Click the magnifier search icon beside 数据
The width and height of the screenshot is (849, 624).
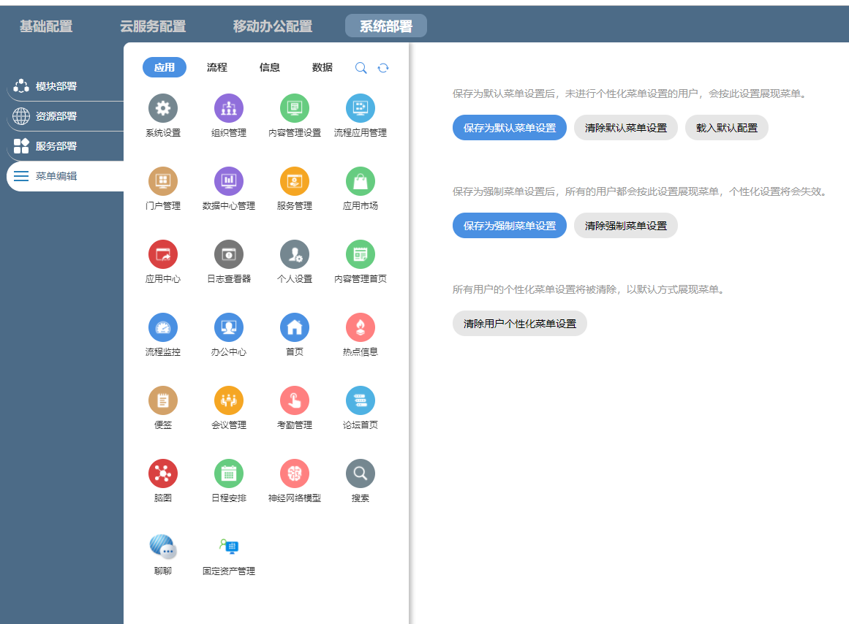click(361, 68)
